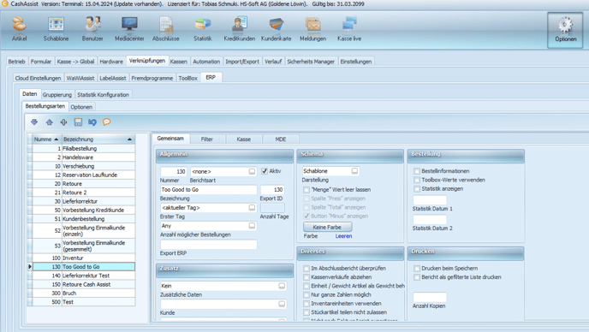Viewport: 589px width, 332px height.
Task: Check Bestellinformationen option
Action: click(x=417, y=171)
